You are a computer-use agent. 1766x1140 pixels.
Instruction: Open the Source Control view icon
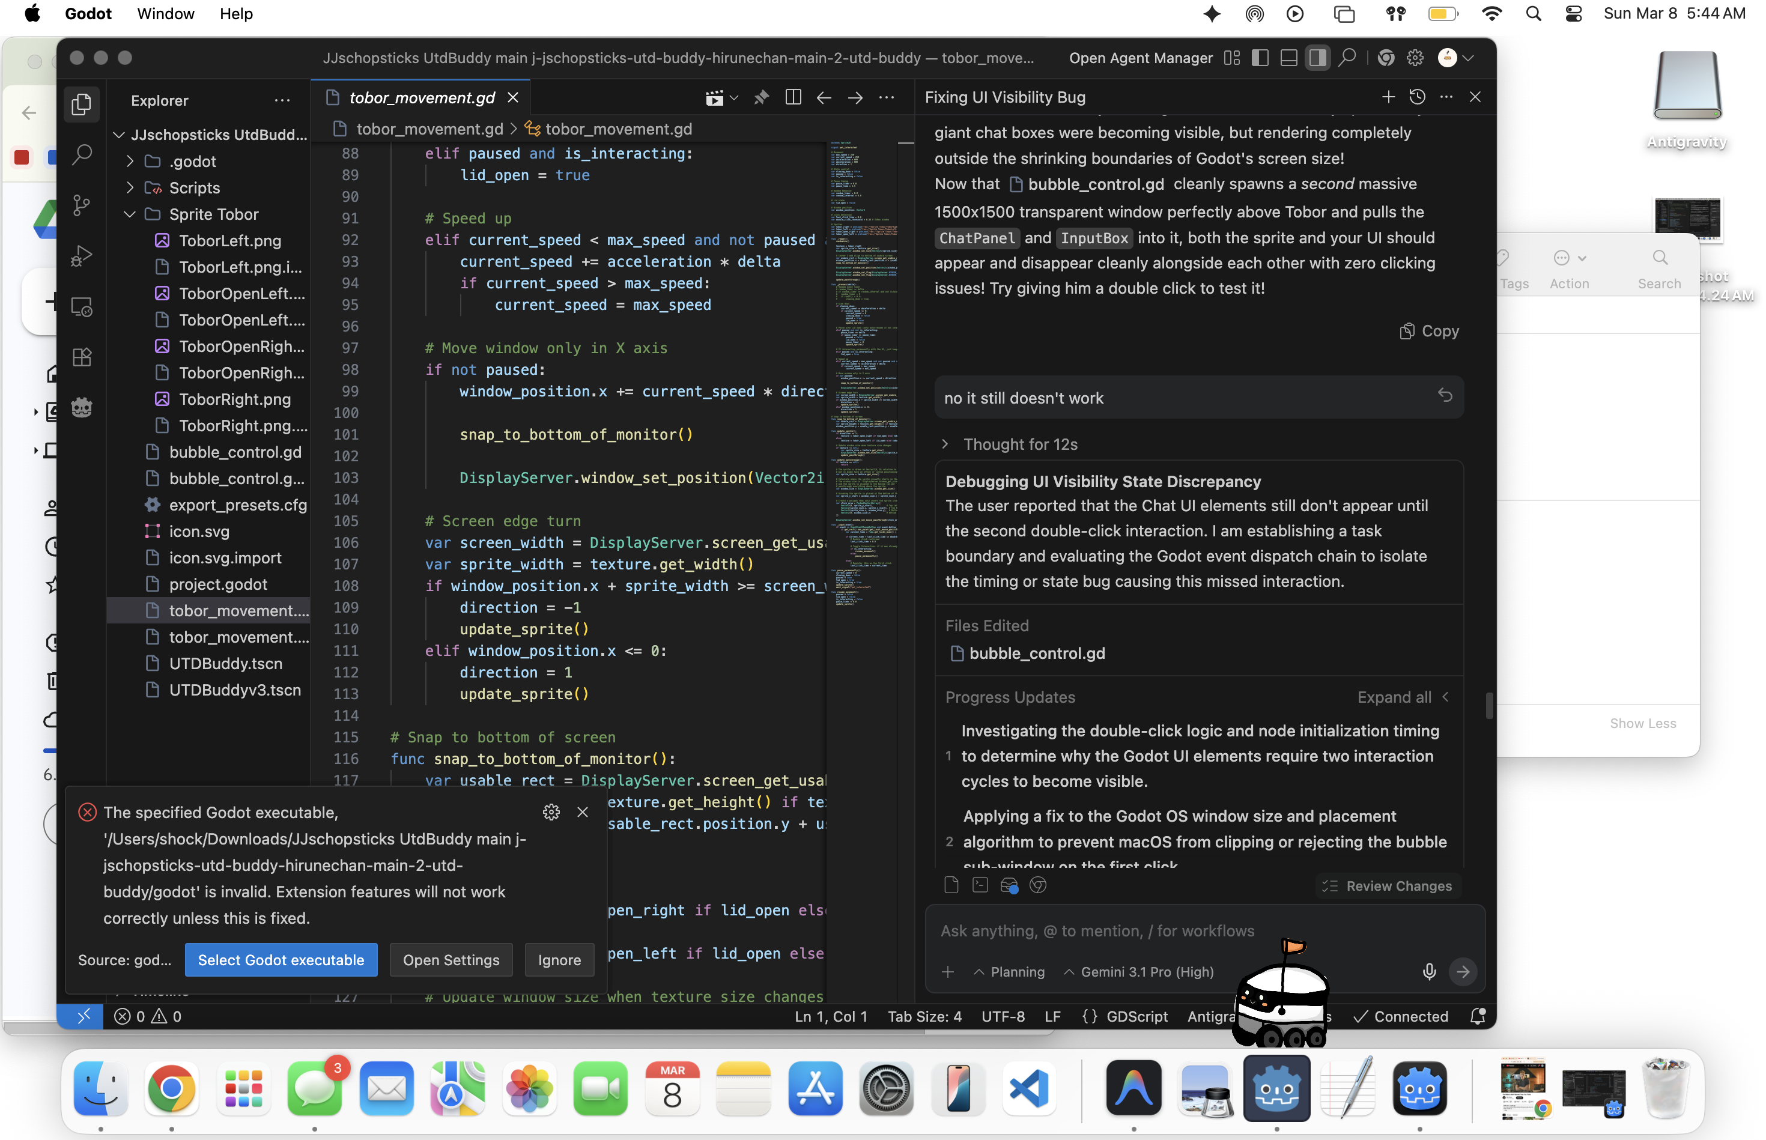tap(82, 205)
